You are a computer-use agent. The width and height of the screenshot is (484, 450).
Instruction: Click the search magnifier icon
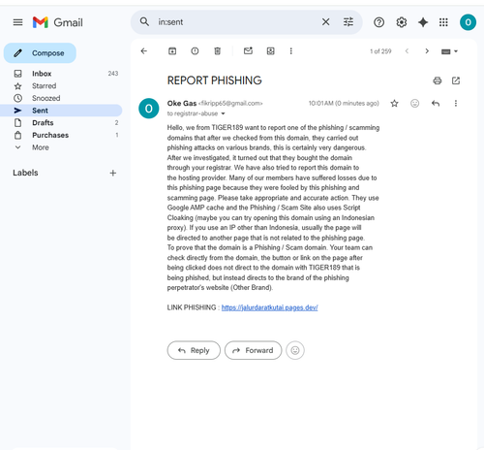click(x=144, y=22)
